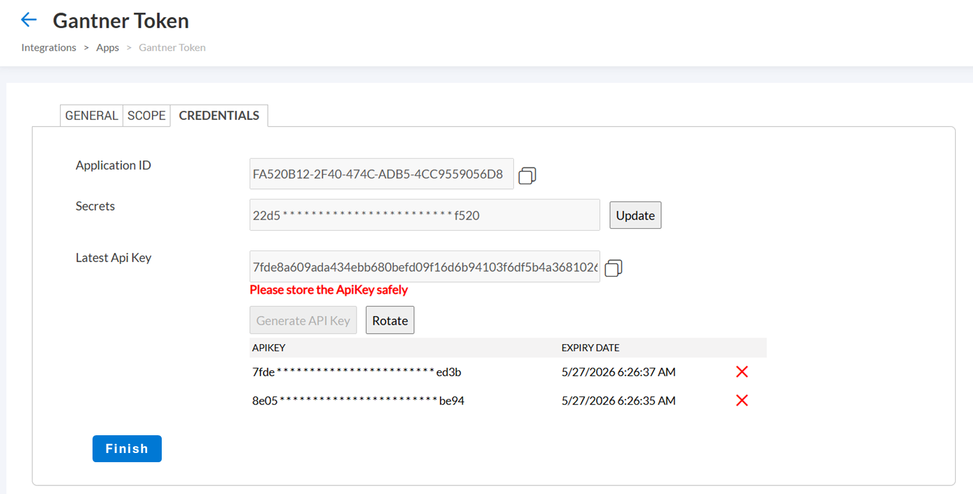This screenshot has width=973, height=494.
Task: Click the Latest Api Key label
Action: 113,258
